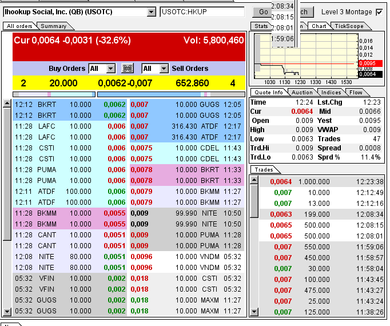This screenshot has width=390, height=326.
Task: Switch to the Summary tab
Action: [54, 26]
